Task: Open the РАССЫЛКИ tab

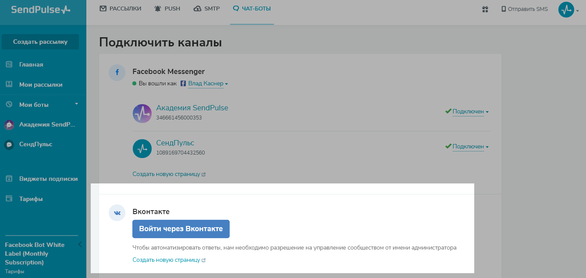Action: tap(121, 8)
